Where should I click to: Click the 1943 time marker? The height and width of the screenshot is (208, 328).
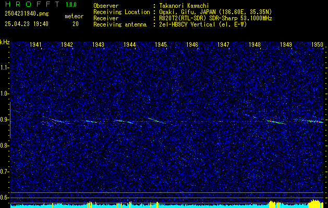pyautogui.click(x=98, y=44)
